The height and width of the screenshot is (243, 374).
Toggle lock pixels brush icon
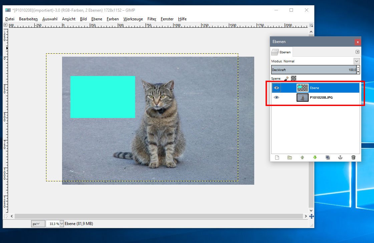click(286, 78)
